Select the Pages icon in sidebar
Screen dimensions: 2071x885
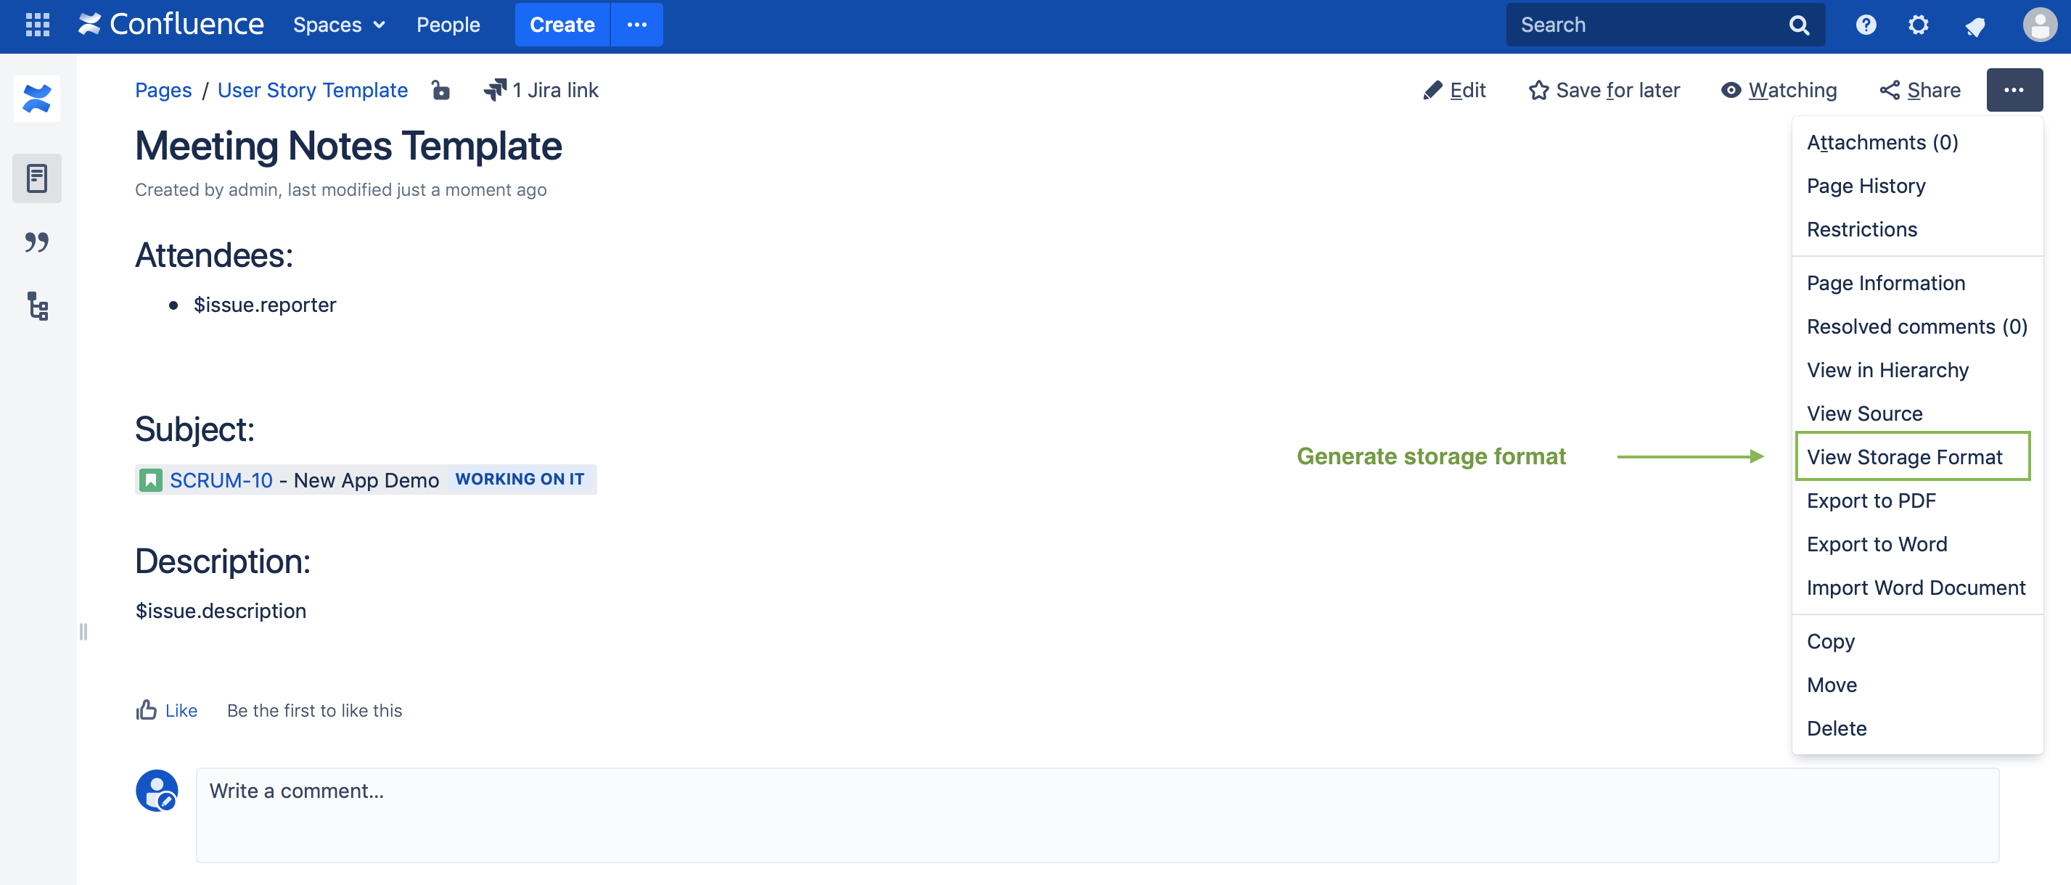(x=36, y=178)
